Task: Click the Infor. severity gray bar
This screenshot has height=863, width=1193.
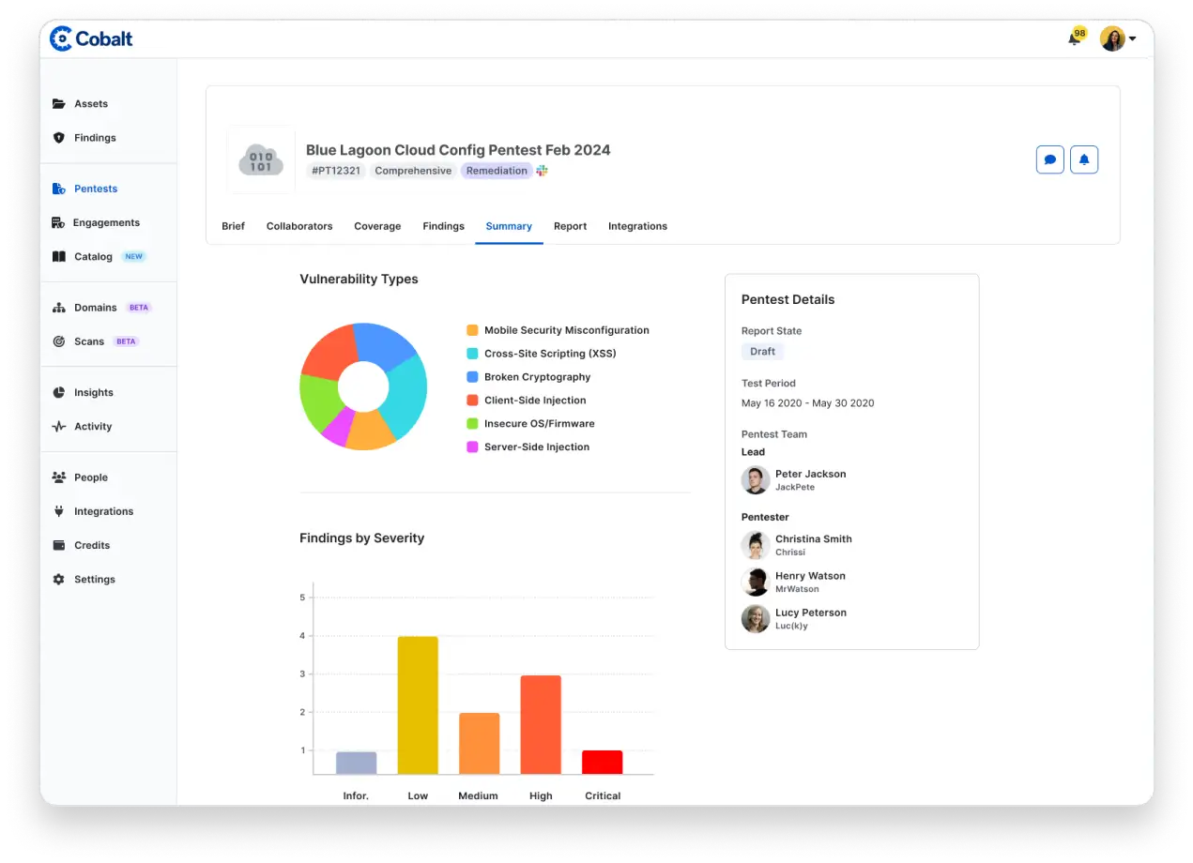Action: click(356, 764)
